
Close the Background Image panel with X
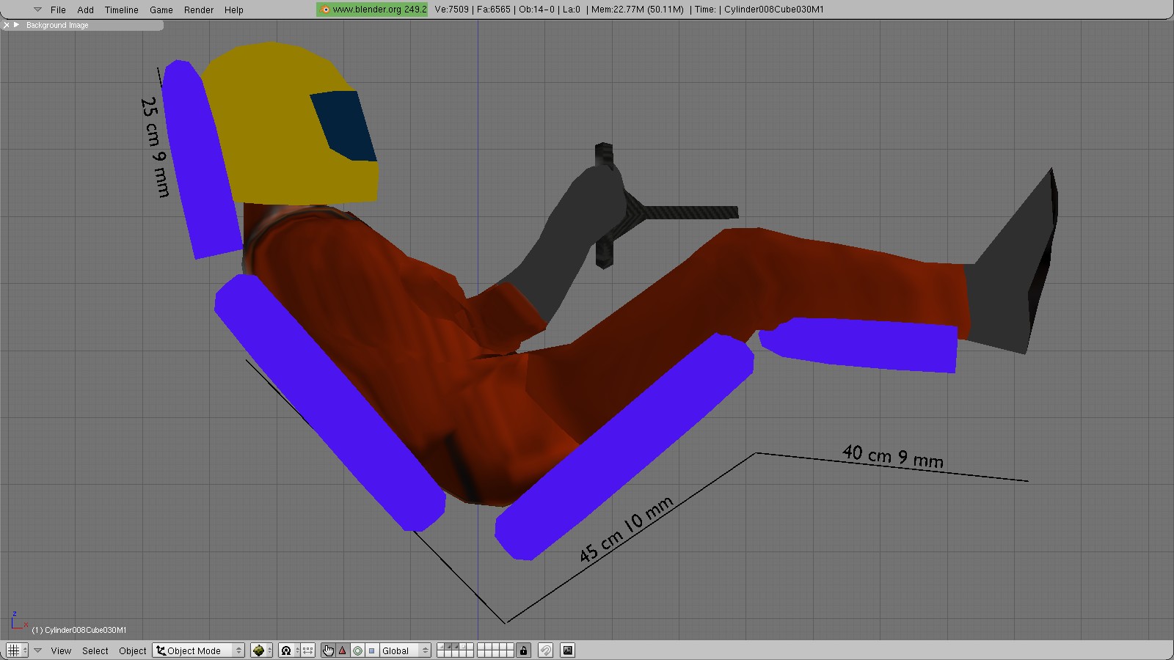(7, 25)
